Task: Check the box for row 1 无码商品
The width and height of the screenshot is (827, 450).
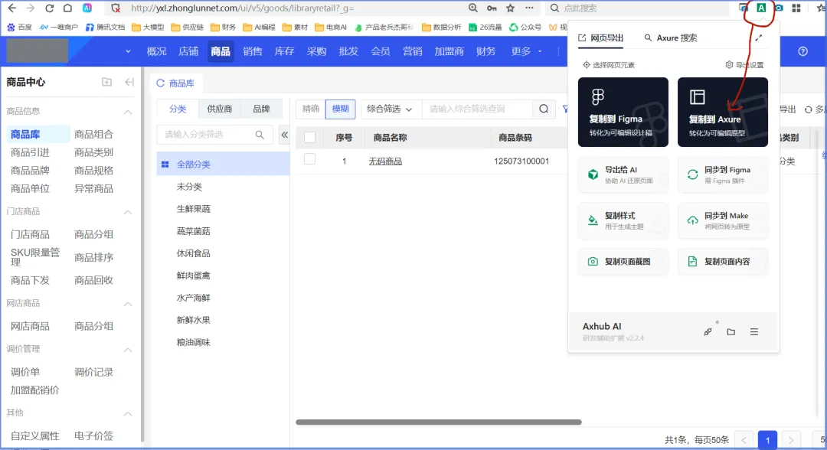Action: pyautogui.click(x=309, y=159)
